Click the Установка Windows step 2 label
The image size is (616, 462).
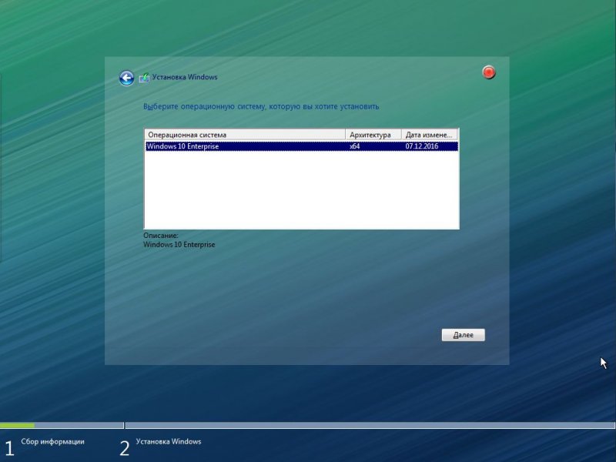tap(169, 441)
